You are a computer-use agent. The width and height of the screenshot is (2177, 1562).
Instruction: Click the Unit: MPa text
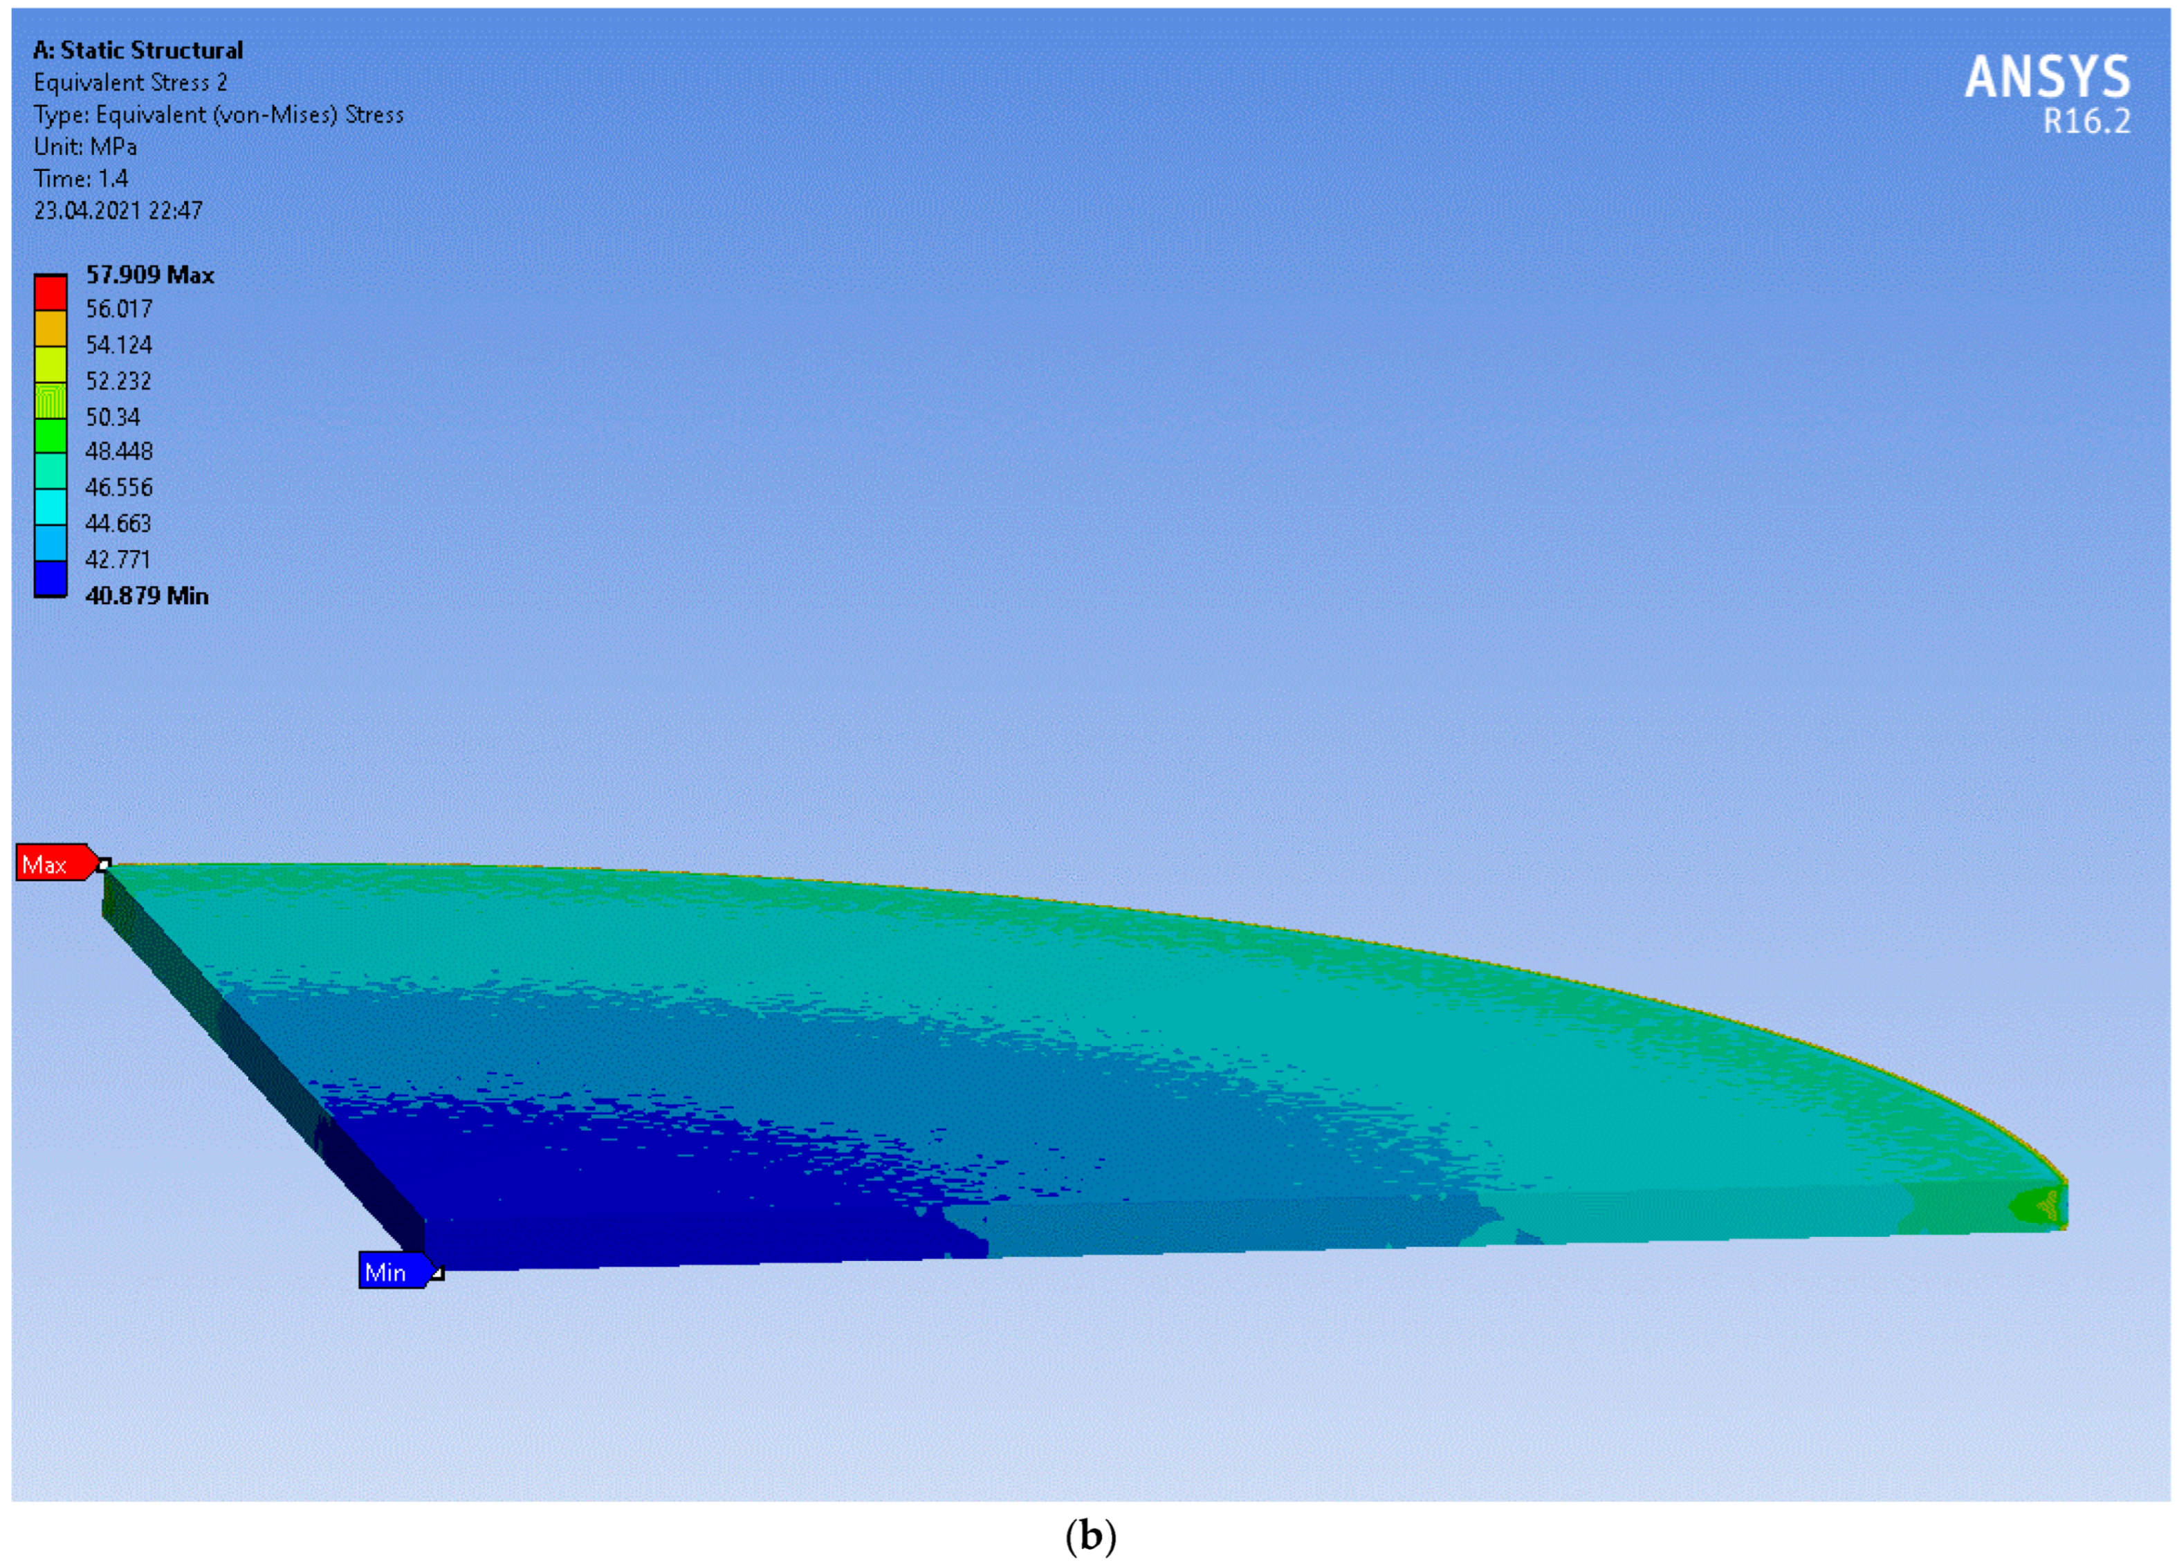(x=85, y=147)
